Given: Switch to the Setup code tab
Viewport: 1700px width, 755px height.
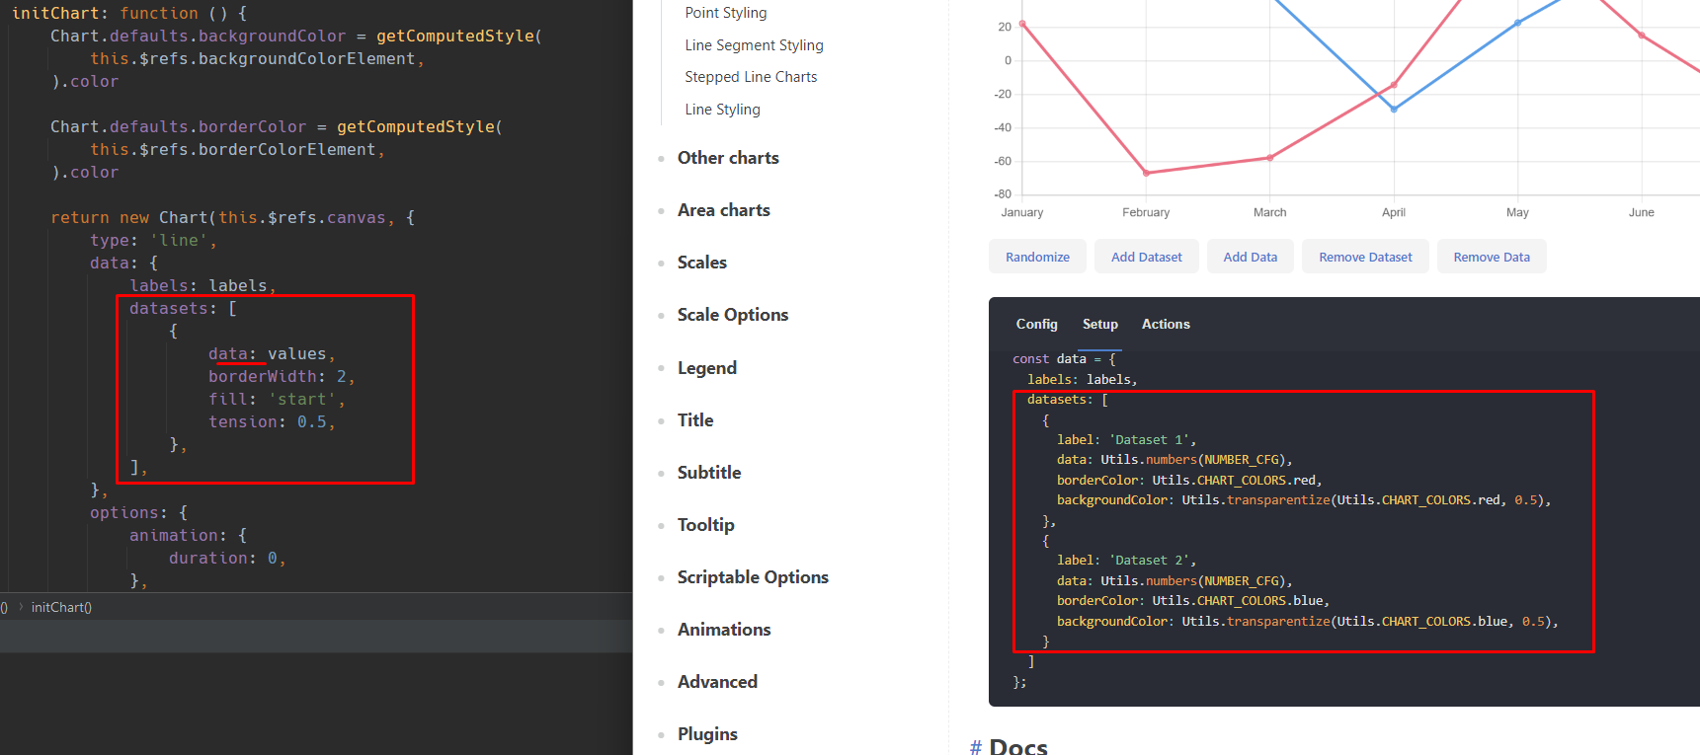Looking at the screenshot, I should (x=1099, y=324).
